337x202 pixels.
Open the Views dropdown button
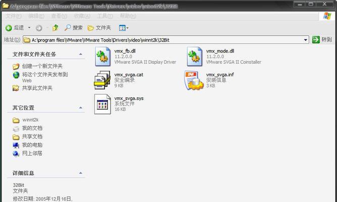[124, 28]
